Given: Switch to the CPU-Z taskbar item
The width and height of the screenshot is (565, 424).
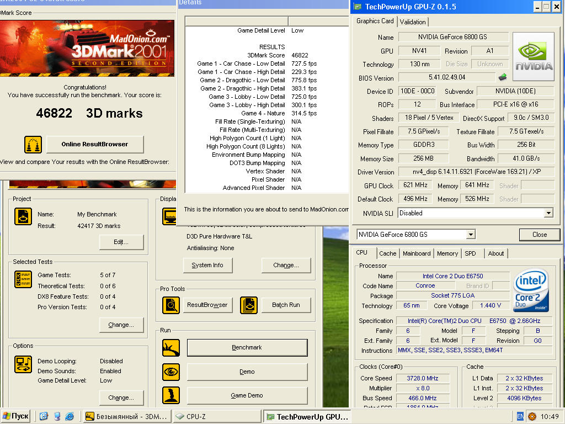Looking at the screenshot, I should tap(217, 417).
